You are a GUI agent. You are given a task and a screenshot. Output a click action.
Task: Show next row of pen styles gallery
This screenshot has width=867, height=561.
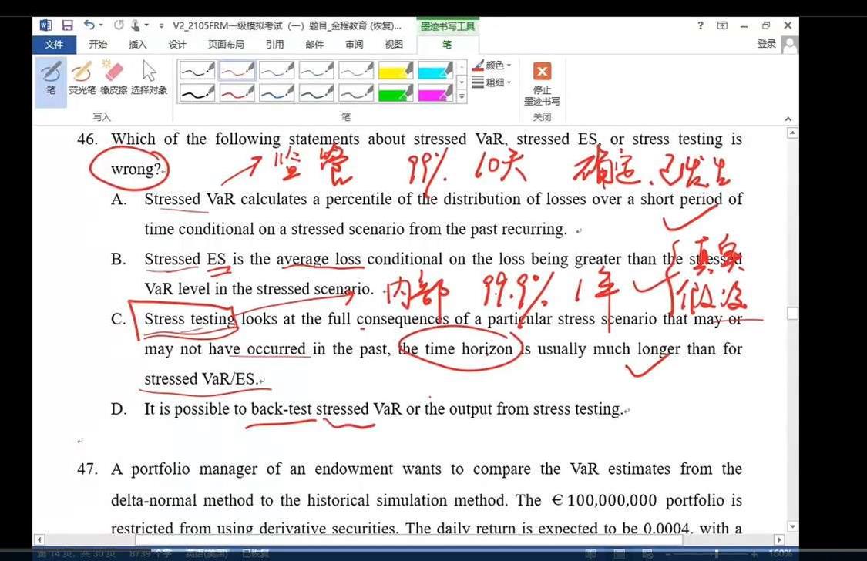[x=462, y=82]
